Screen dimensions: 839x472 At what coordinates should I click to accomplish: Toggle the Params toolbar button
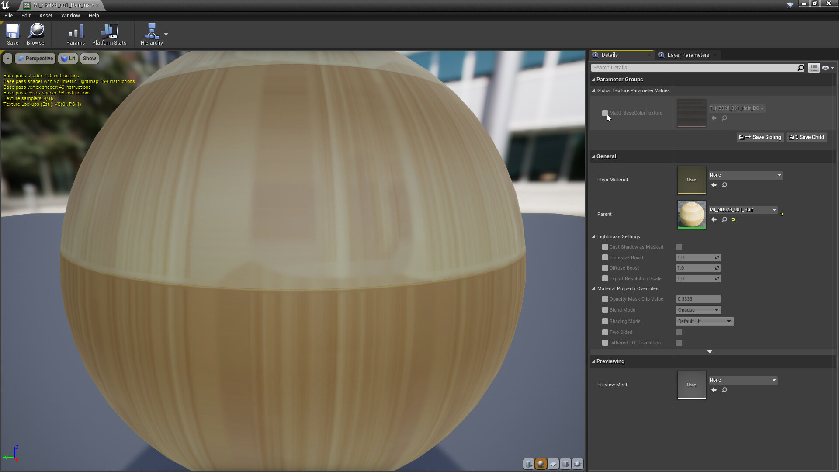coord(75,34)
